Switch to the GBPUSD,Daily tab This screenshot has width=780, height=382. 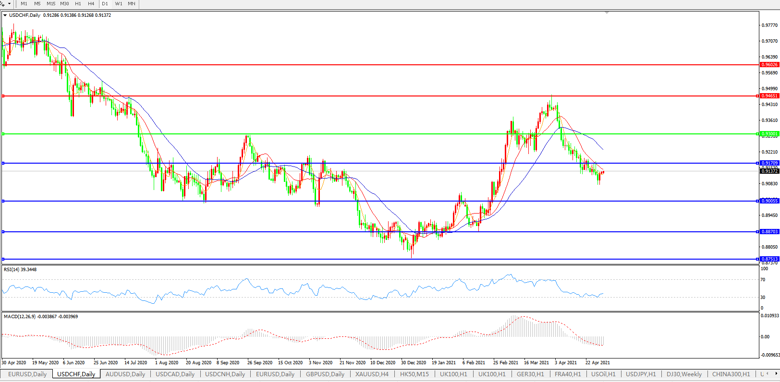tap(325, 374)
